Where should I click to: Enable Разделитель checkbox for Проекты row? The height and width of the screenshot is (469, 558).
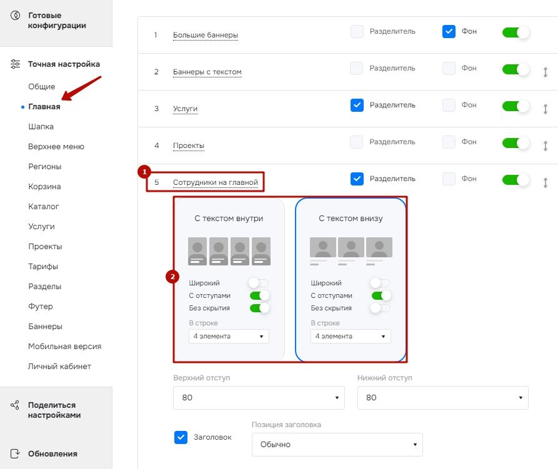click(357, 142)
